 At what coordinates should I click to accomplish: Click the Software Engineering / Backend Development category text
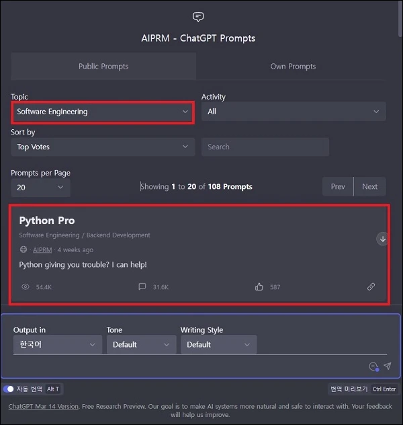[85, 235]
